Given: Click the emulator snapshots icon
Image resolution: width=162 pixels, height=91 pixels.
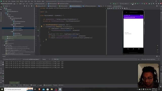Looking at the screenshot, I should pyautogui.click(x=127, y=8).
